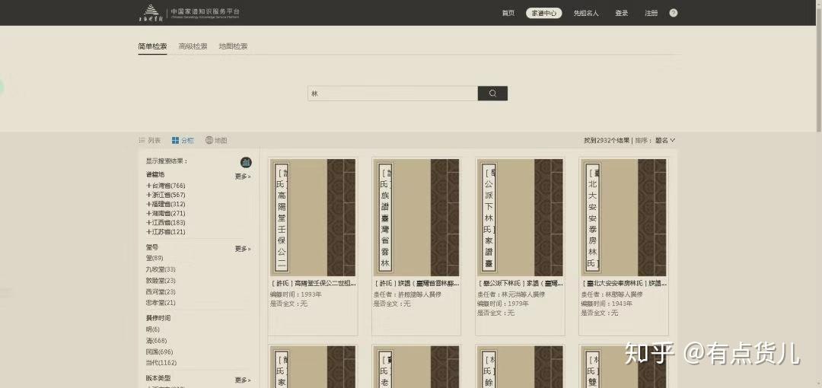Open the 臺北大安安泰房林氏 book cover

(x=624, y=218)
